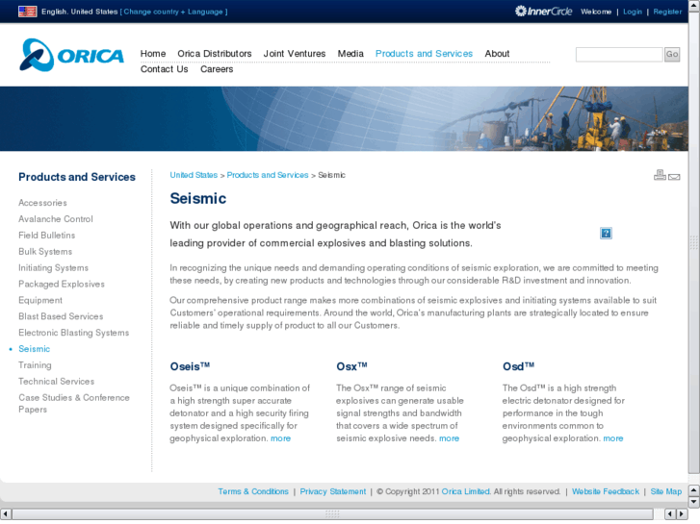
Task: Select Equipment in the sidebar
Action: pyautogui.click(x=40, y=301)
